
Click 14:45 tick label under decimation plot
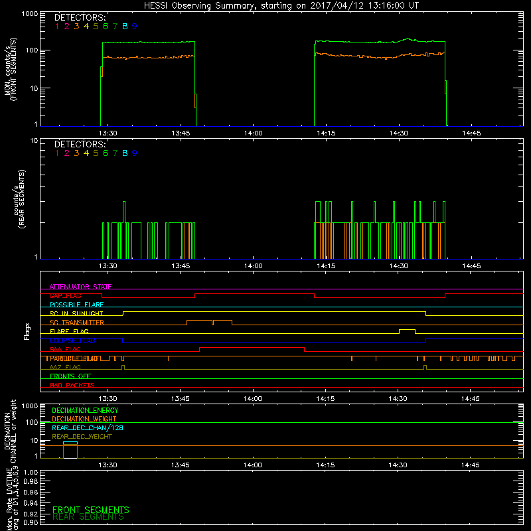(471, 465)
